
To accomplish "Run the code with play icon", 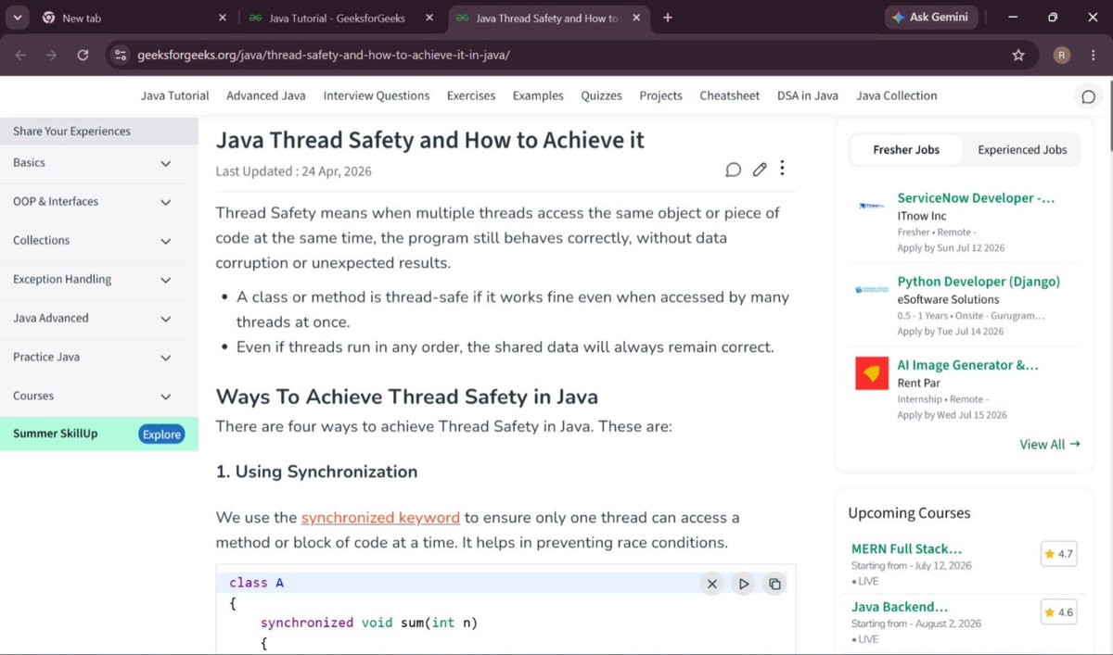I will 743,584.
